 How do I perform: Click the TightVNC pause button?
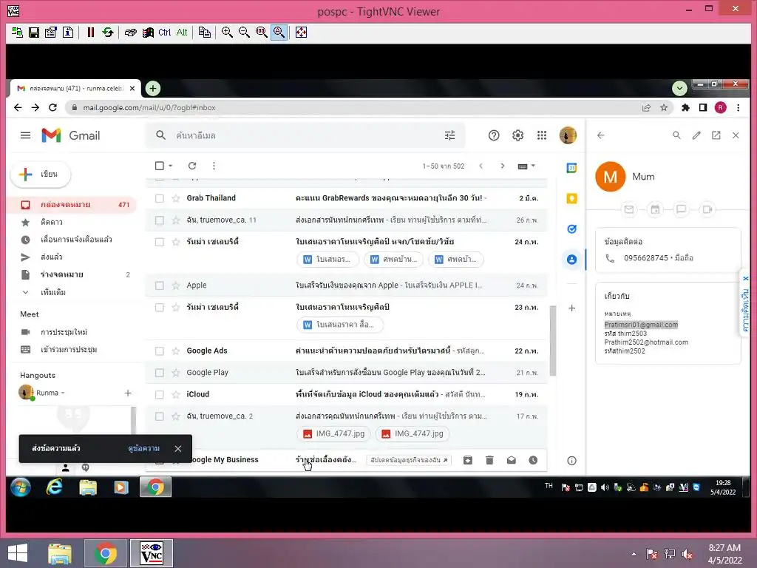coord(90,33)
